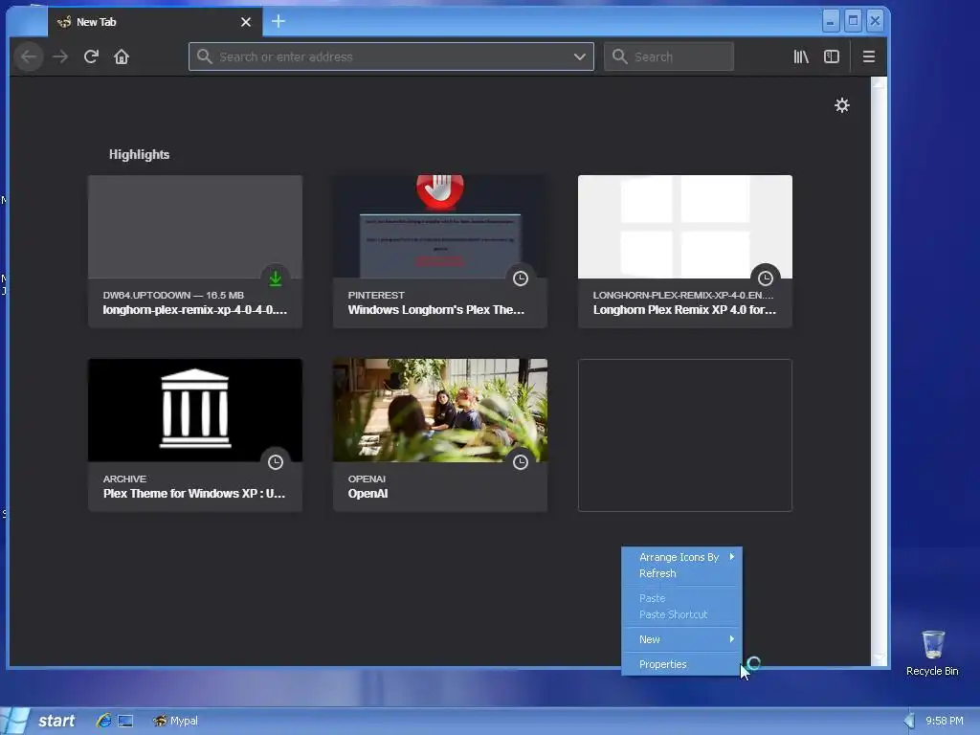Expand Arrange Icons By submenu
Viewport: 980px width, 735px height.
click(x=681, y=557)
